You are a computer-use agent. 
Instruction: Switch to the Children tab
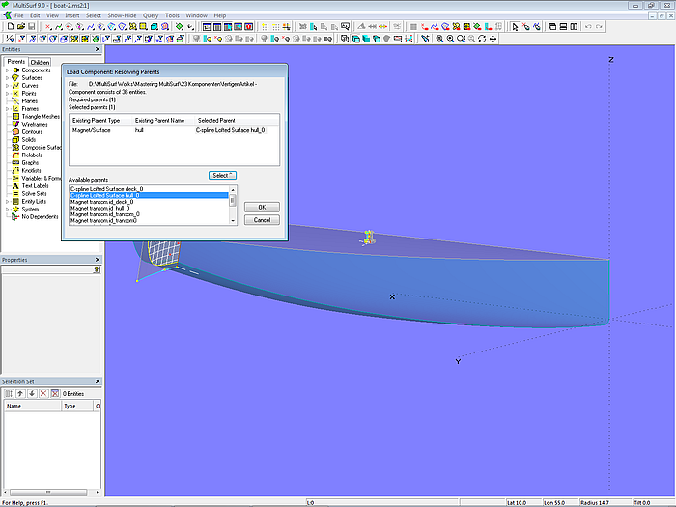(40, 62)
